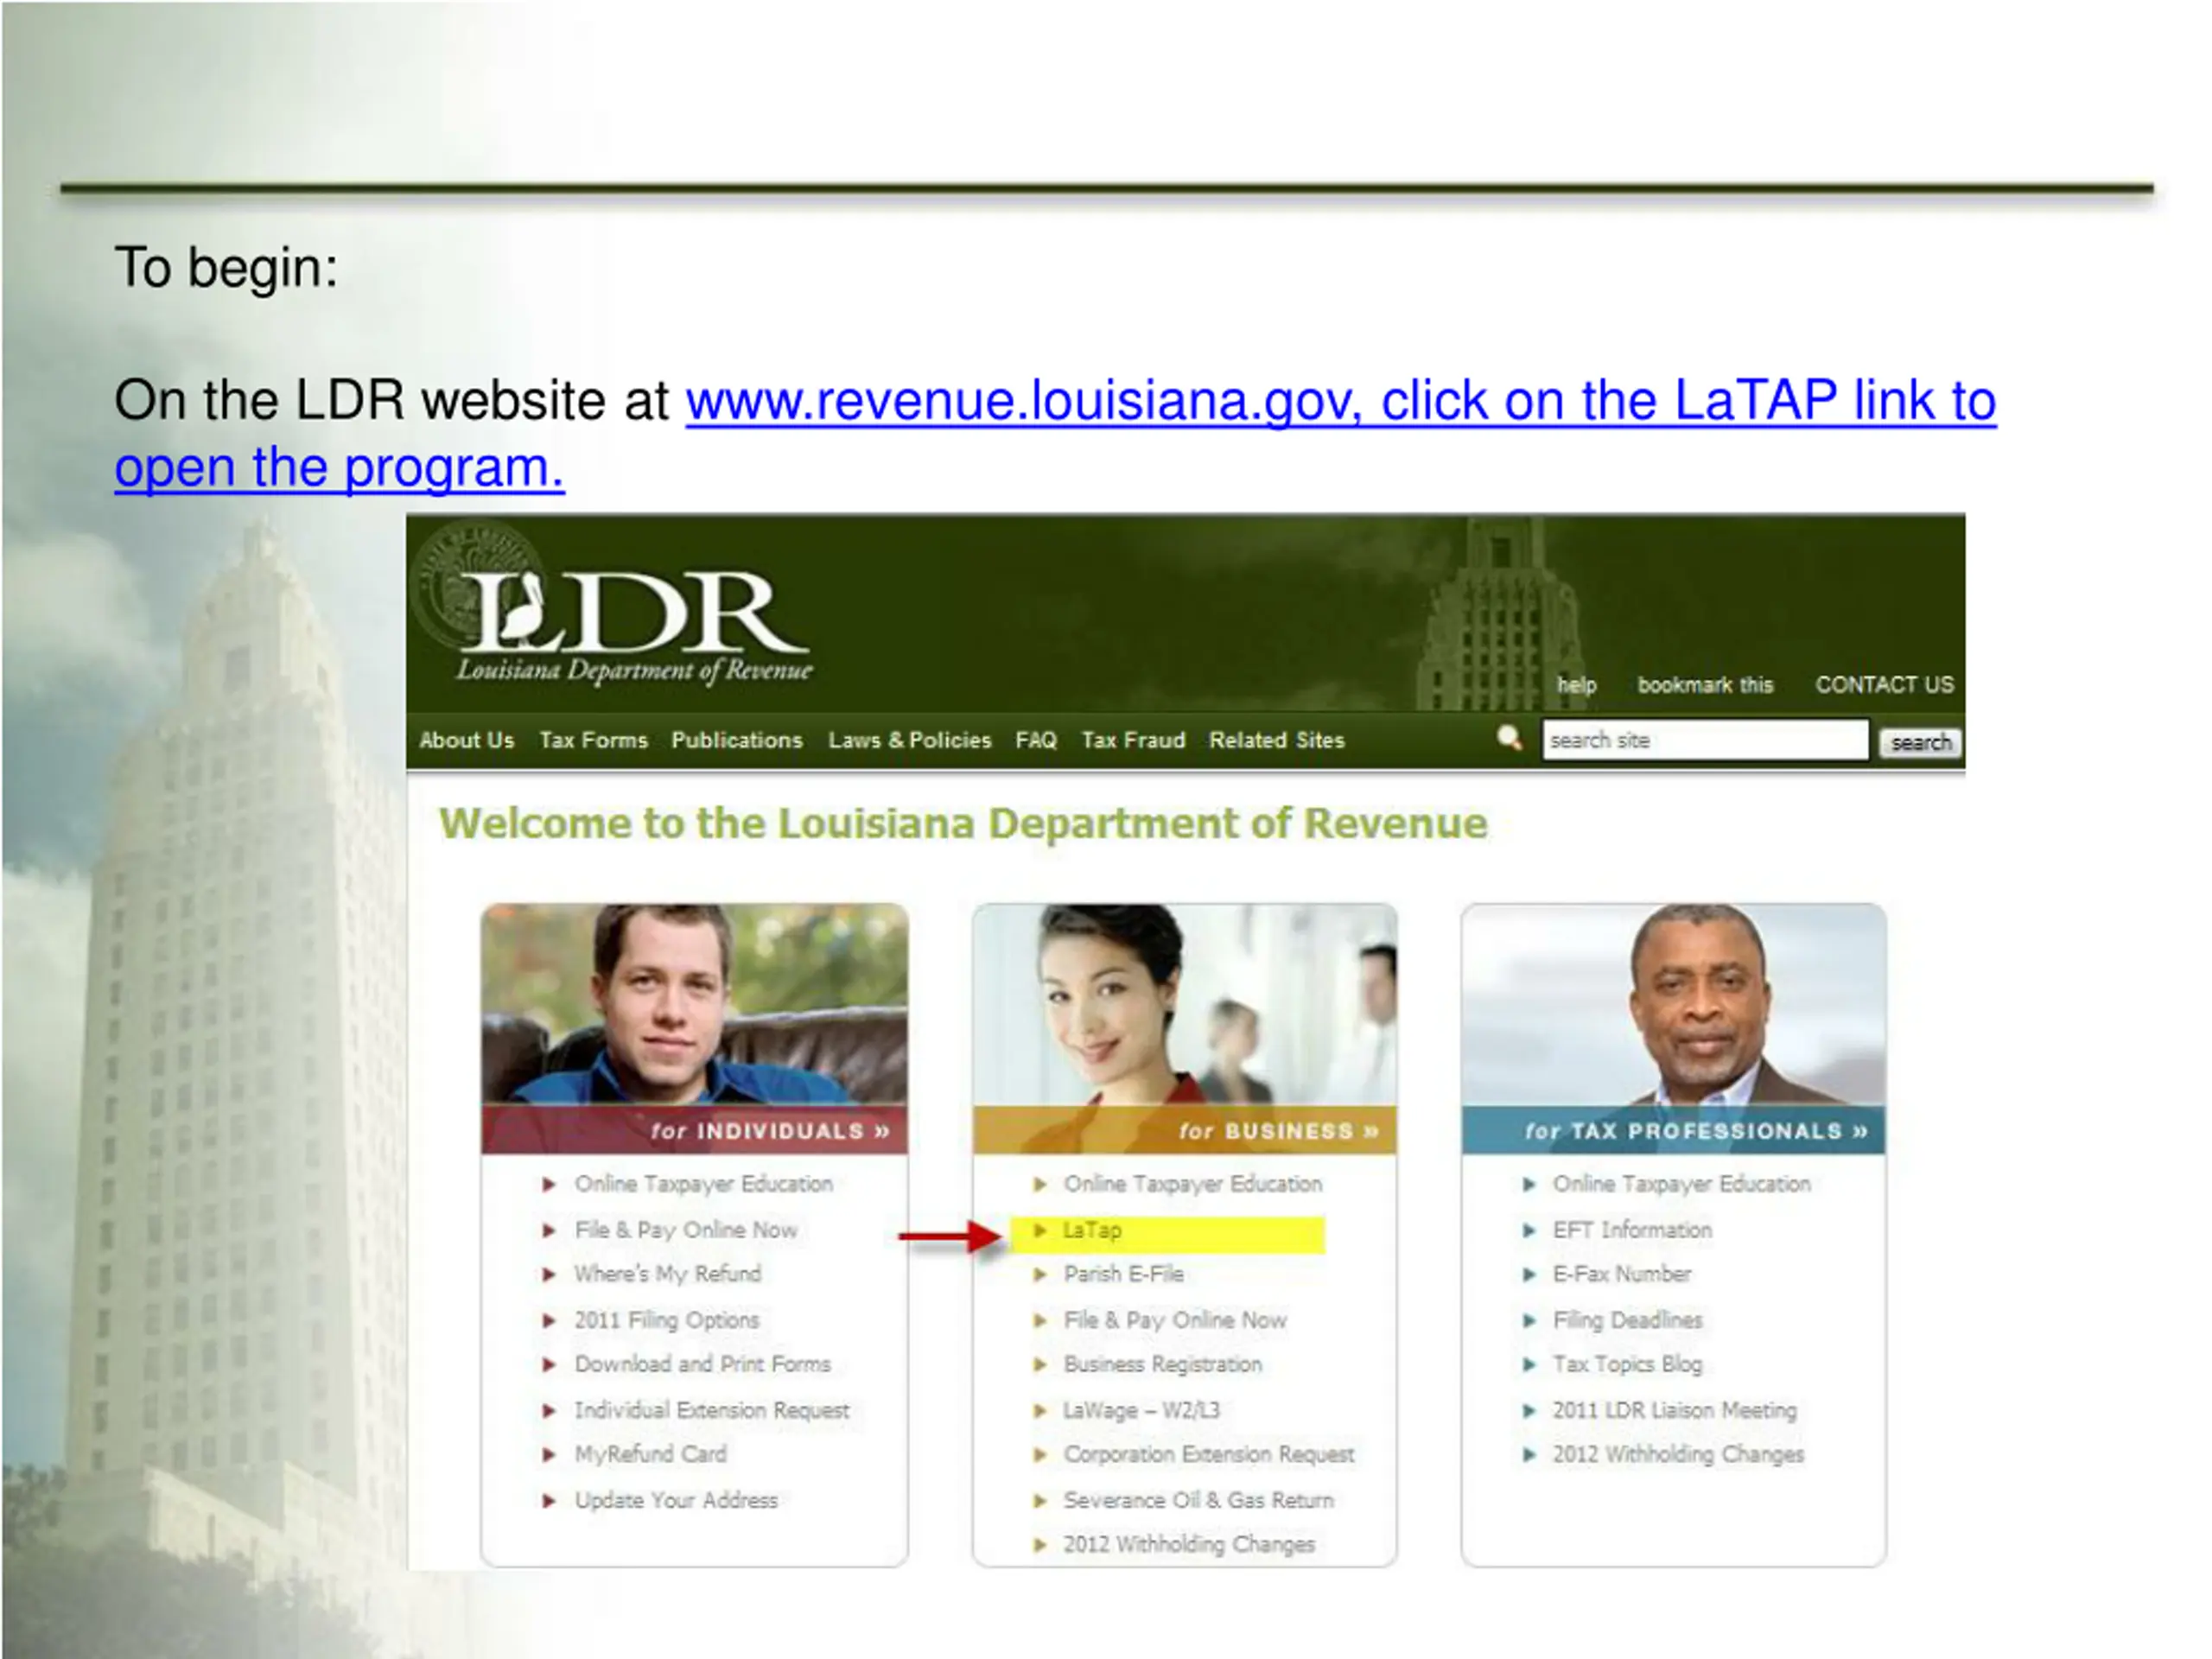Click arrow bullet beside Update Your Address
2212x1659 pixels.
coord(548,1500)
